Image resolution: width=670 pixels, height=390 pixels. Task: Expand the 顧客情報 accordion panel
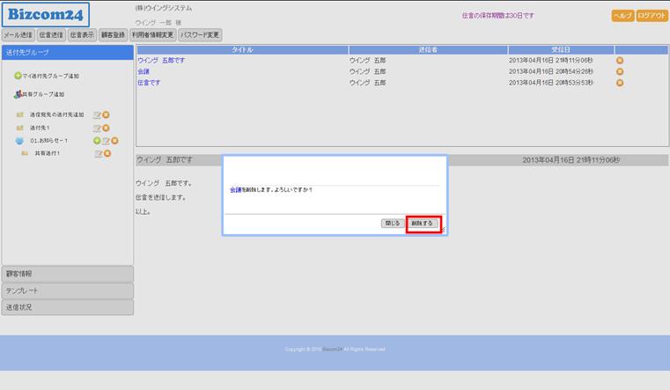(67, 274)
